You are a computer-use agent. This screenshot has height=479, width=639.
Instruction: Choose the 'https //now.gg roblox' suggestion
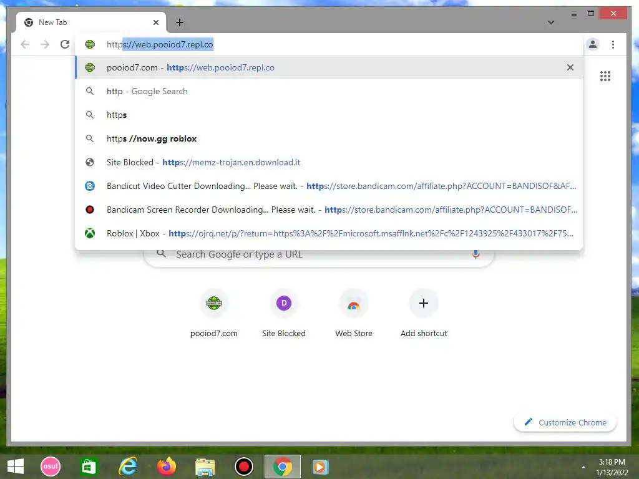click(x=328, y=138)
